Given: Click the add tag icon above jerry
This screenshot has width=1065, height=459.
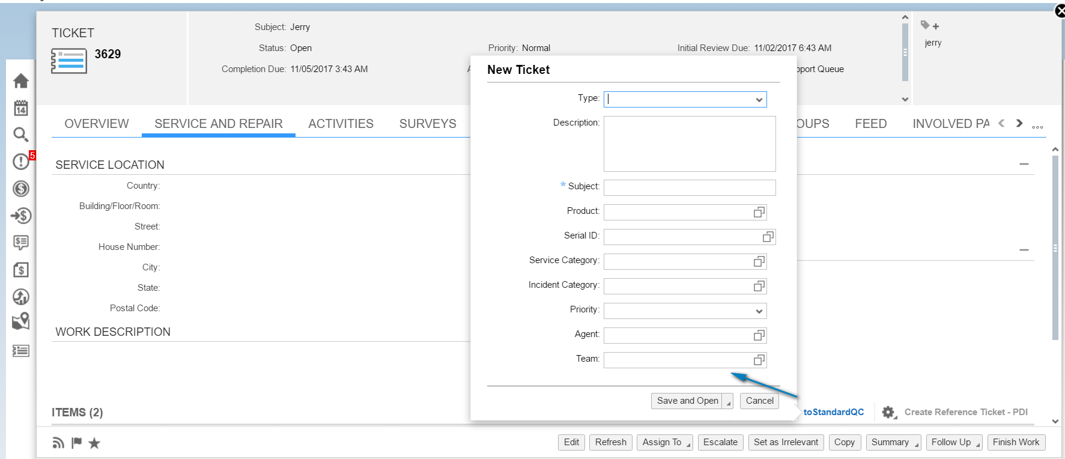Looking at the screenshot, I should (x=930, y=25).
